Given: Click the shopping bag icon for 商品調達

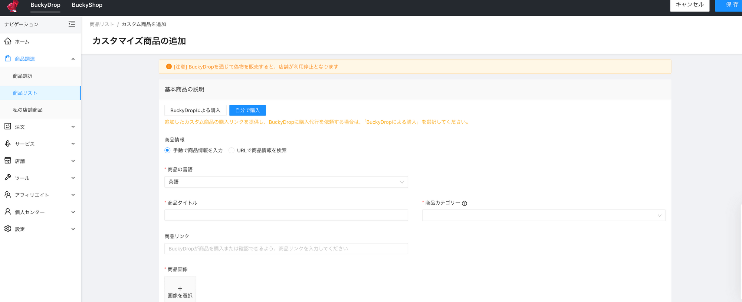Looking at the screenshot, I should pyautogui.click(x=8, y=58).
